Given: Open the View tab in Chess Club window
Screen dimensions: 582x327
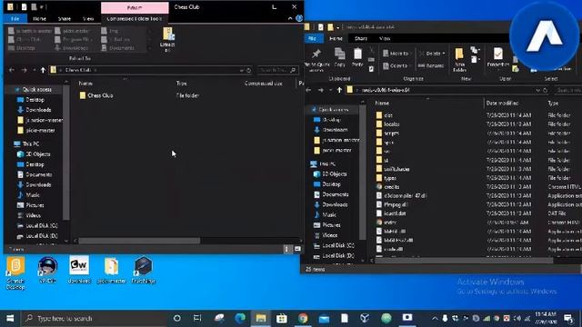Looking at the screenshot, I should (x=88, y=18).
